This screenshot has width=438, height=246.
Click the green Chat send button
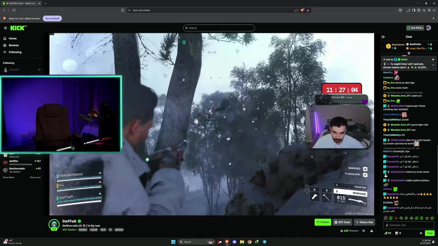coord(429,233)
